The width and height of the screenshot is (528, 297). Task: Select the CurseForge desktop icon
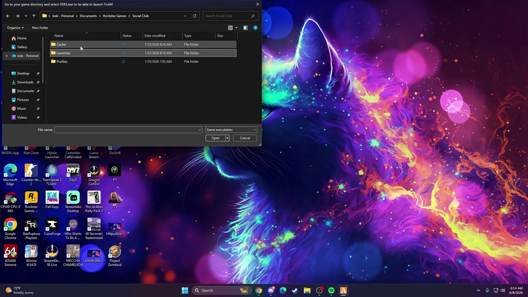[x=52, y=227]
